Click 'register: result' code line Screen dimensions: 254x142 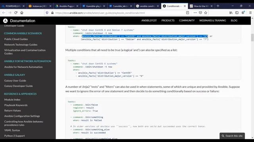point(83,108)
